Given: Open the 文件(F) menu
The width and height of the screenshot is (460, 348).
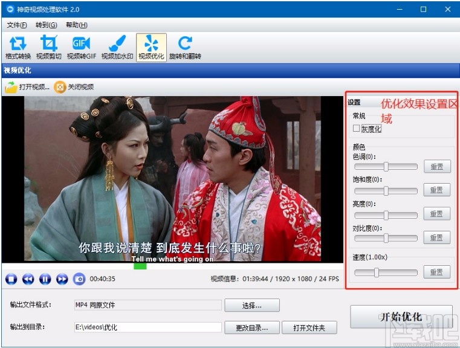Looking at the screenshot, I should click(17, 25).
